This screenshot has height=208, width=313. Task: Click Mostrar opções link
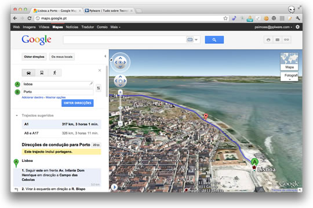pyautogui.click(x=56, y=97)
